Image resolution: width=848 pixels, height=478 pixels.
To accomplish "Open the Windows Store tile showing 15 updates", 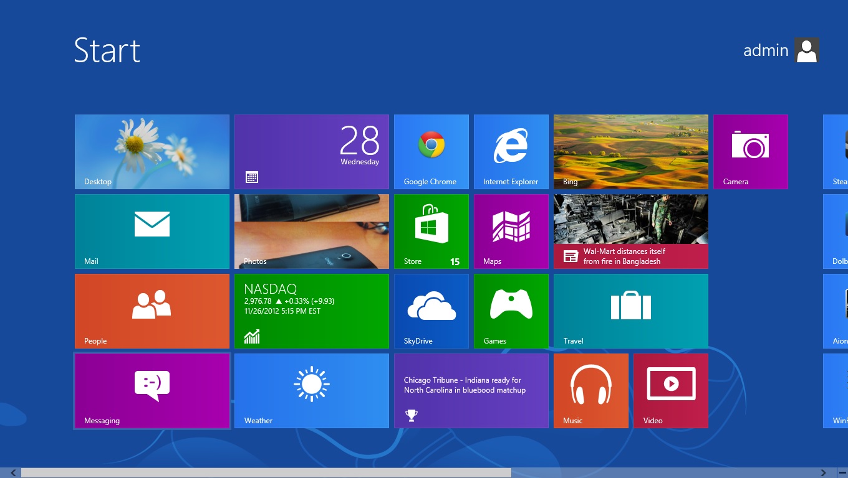I will [431, 231].
